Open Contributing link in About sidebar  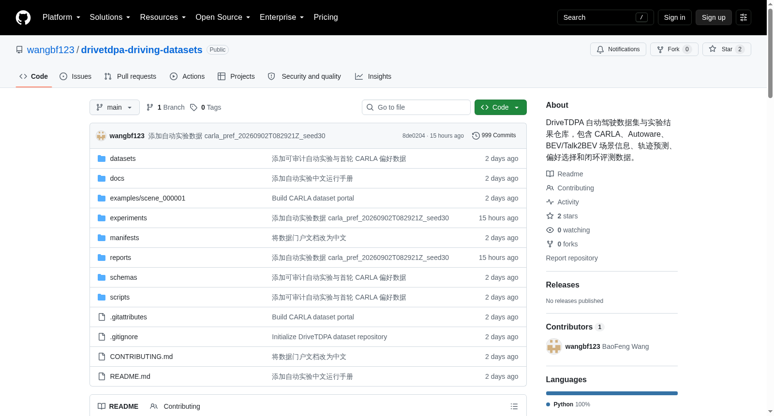tap(576, 188)
